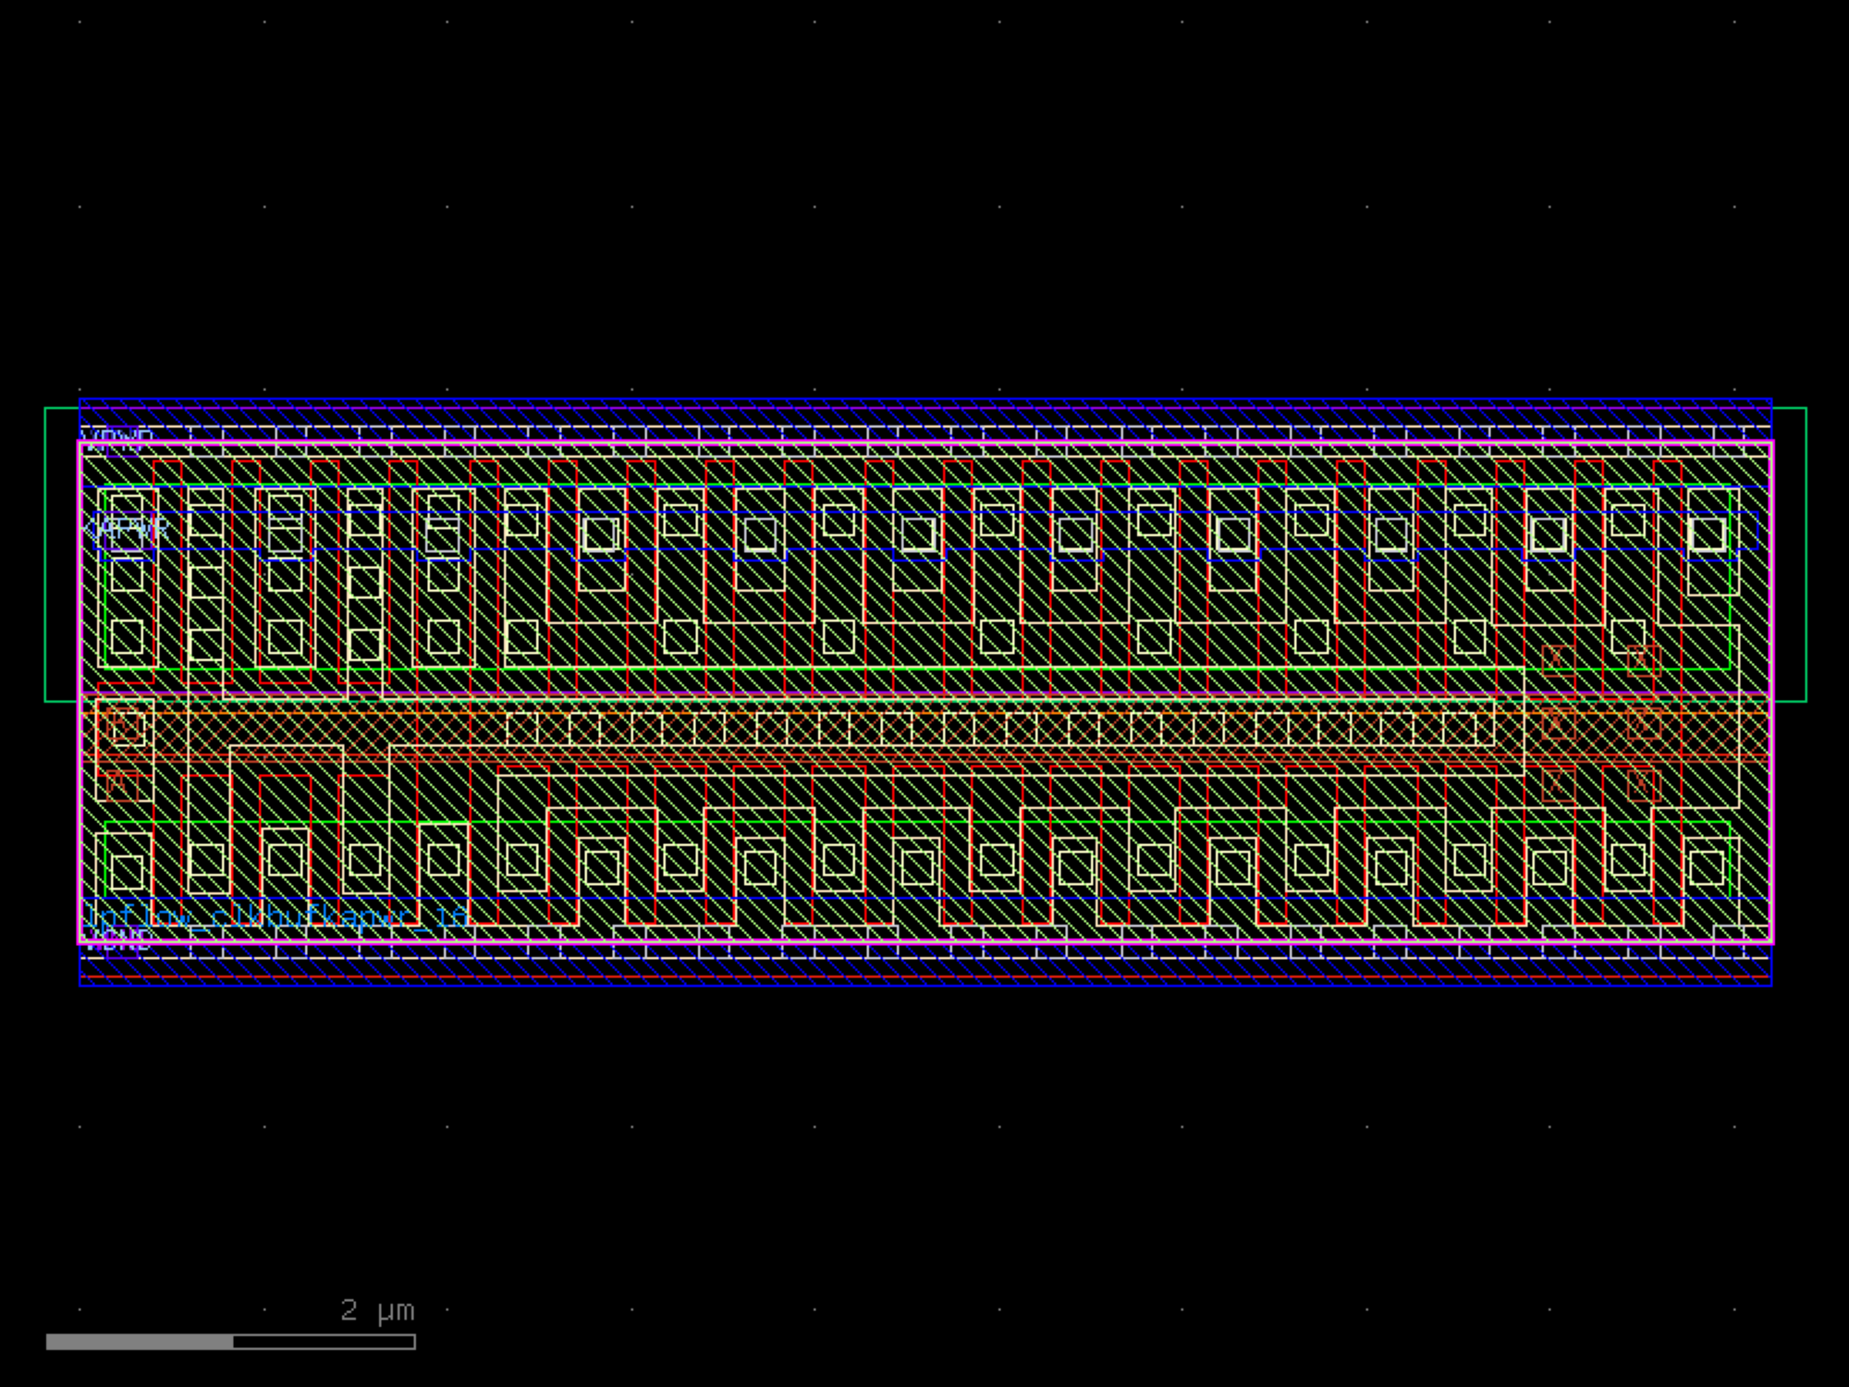Screen dimensions: 1849x1387
Task: Click the lower A pin marker at left
Action: [x=121, y=785]
